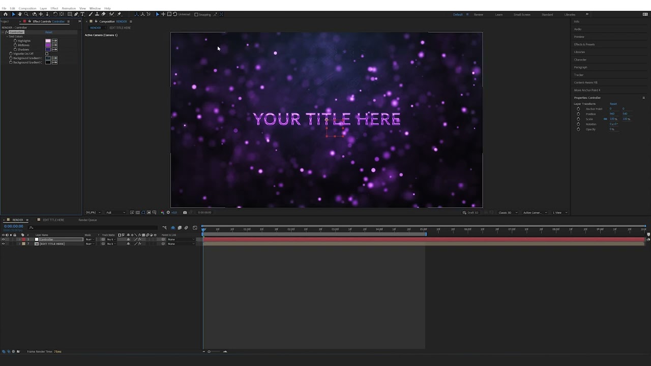Select the Type text tool
The height and width of the screenshot is (366, 651).
(82, 14)
